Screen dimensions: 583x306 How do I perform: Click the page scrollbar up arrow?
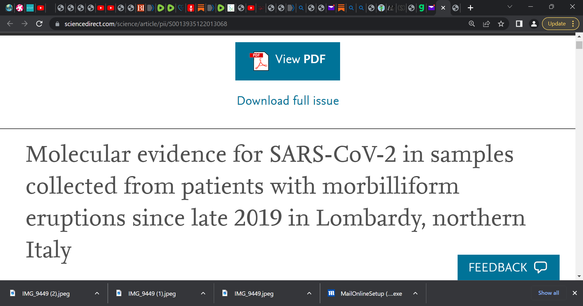click(579, 36)
